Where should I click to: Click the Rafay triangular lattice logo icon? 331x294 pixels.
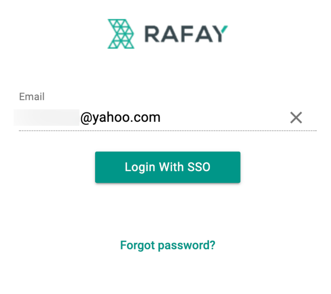pyautogui.click(x=121, y=34)
